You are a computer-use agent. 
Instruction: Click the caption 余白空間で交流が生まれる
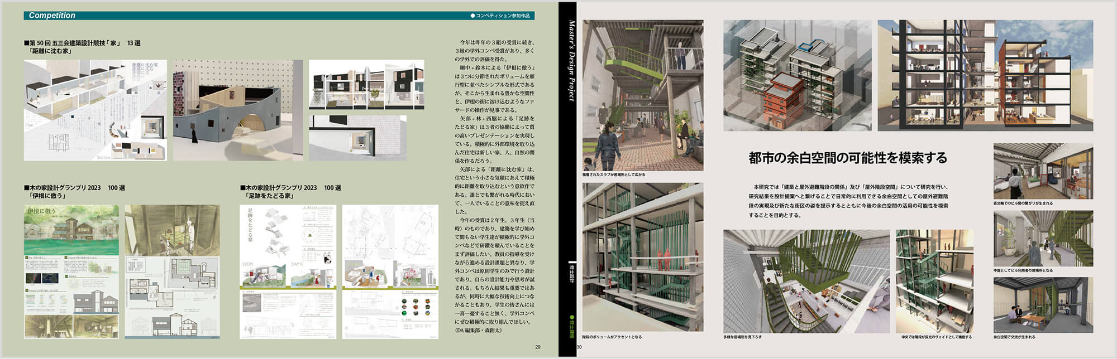point(1014,337)
